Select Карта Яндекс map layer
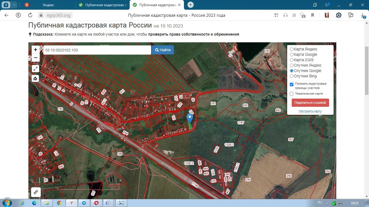 291,49
